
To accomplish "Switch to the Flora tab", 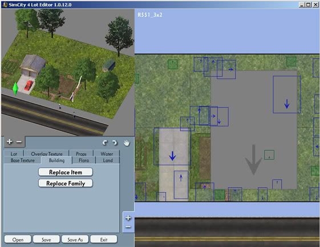I will tap(84, 160).
